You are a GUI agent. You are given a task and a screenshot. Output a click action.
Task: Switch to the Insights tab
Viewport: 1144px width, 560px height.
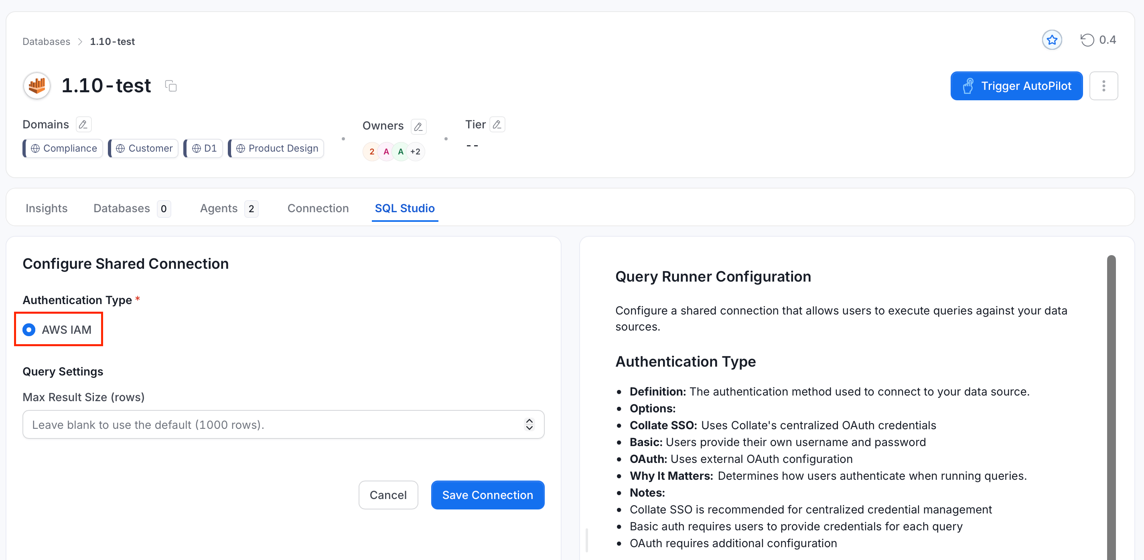(46, 208)
